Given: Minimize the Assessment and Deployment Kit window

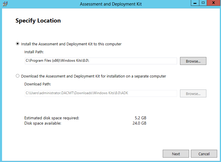Looking at the screenshot, I should click(x=195, y=3).
